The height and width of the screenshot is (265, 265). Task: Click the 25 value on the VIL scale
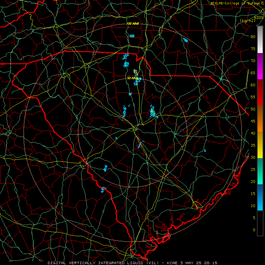tap(253, 170)
